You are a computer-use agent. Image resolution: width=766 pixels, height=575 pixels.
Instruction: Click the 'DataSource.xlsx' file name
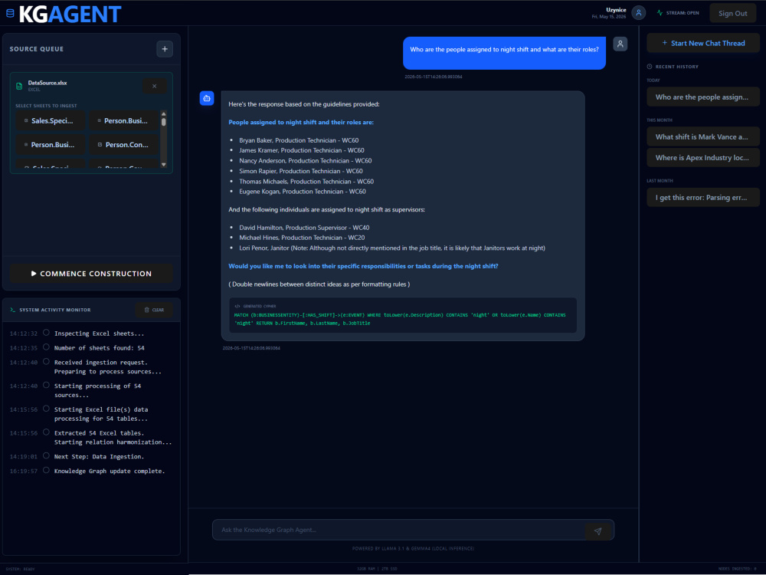pyautogui.click(x=47, y=83)
